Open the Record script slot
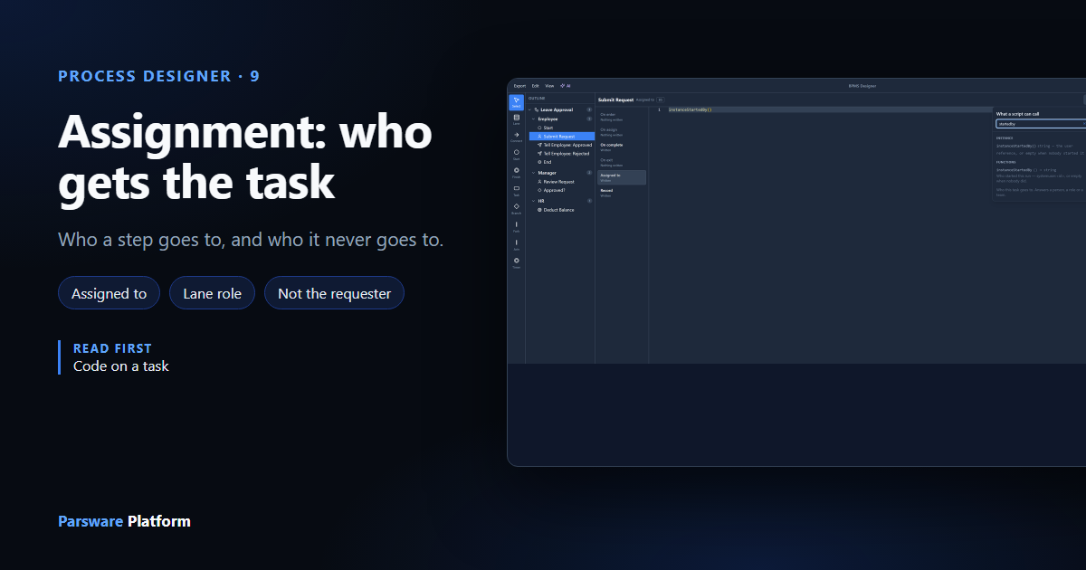This screenshot has height=570, width=1086. 622,193
